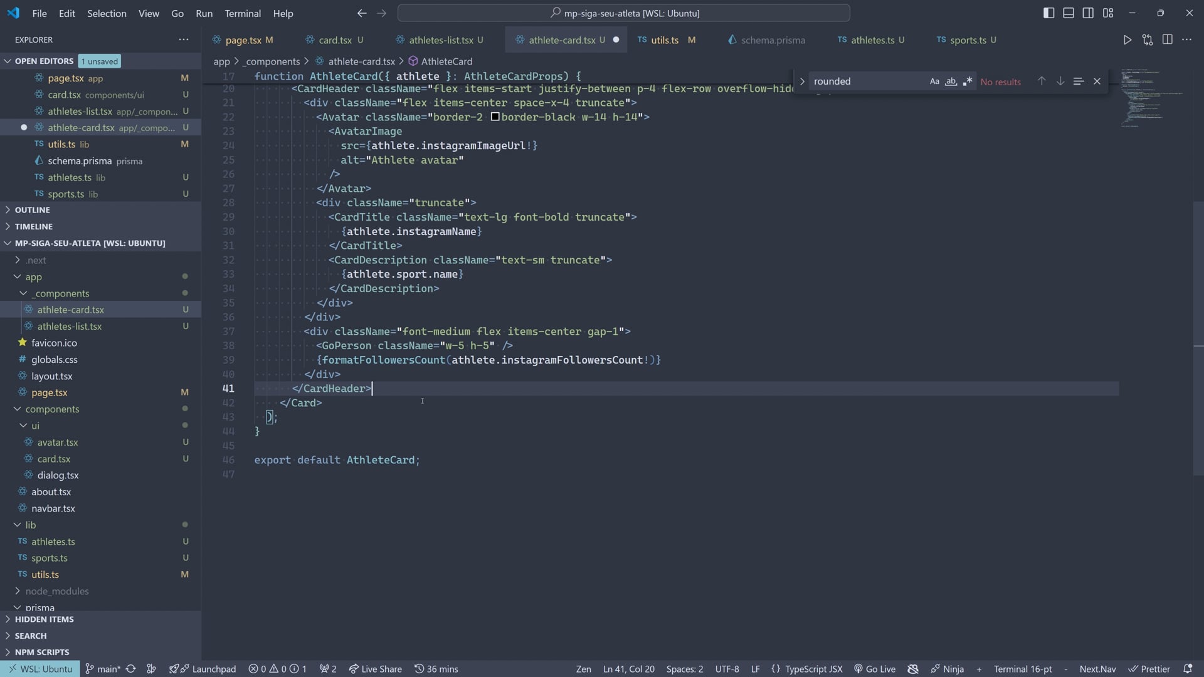The width and height of the screenshot is (1204, 677).
Task: Switch to the schema.prisma tab
Action: point(773,40)
